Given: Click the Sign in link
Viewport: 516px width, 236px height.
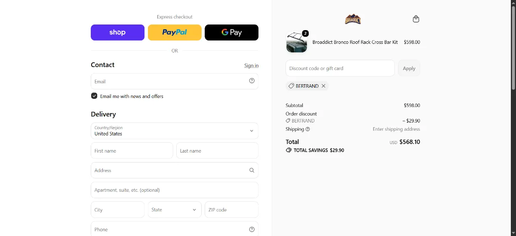Looking at the screenshot, I should (252, 65).
